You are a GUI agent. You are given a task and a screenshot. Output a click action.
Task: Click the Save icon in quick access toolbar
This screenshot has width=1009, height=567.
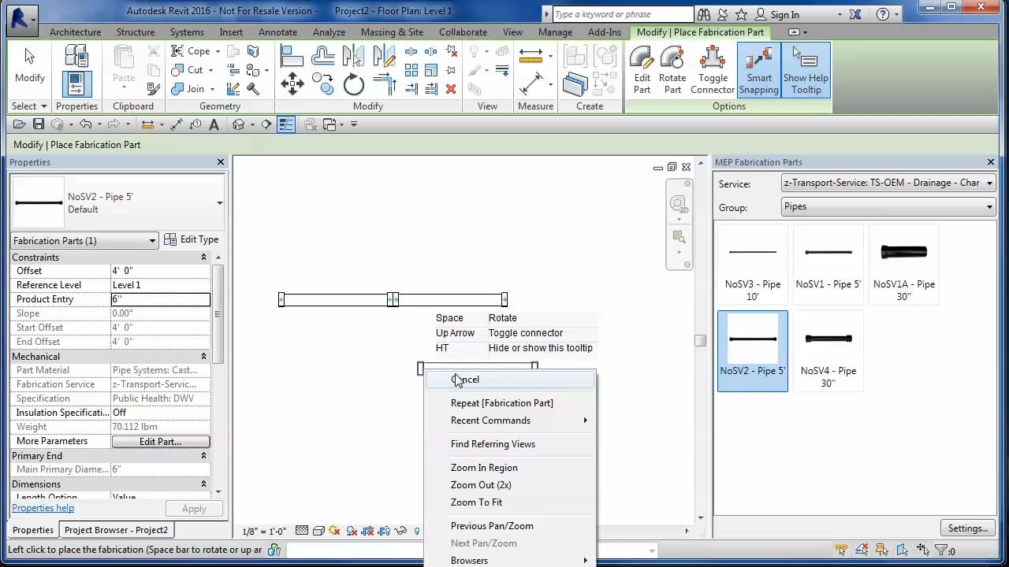click(38, 124)
